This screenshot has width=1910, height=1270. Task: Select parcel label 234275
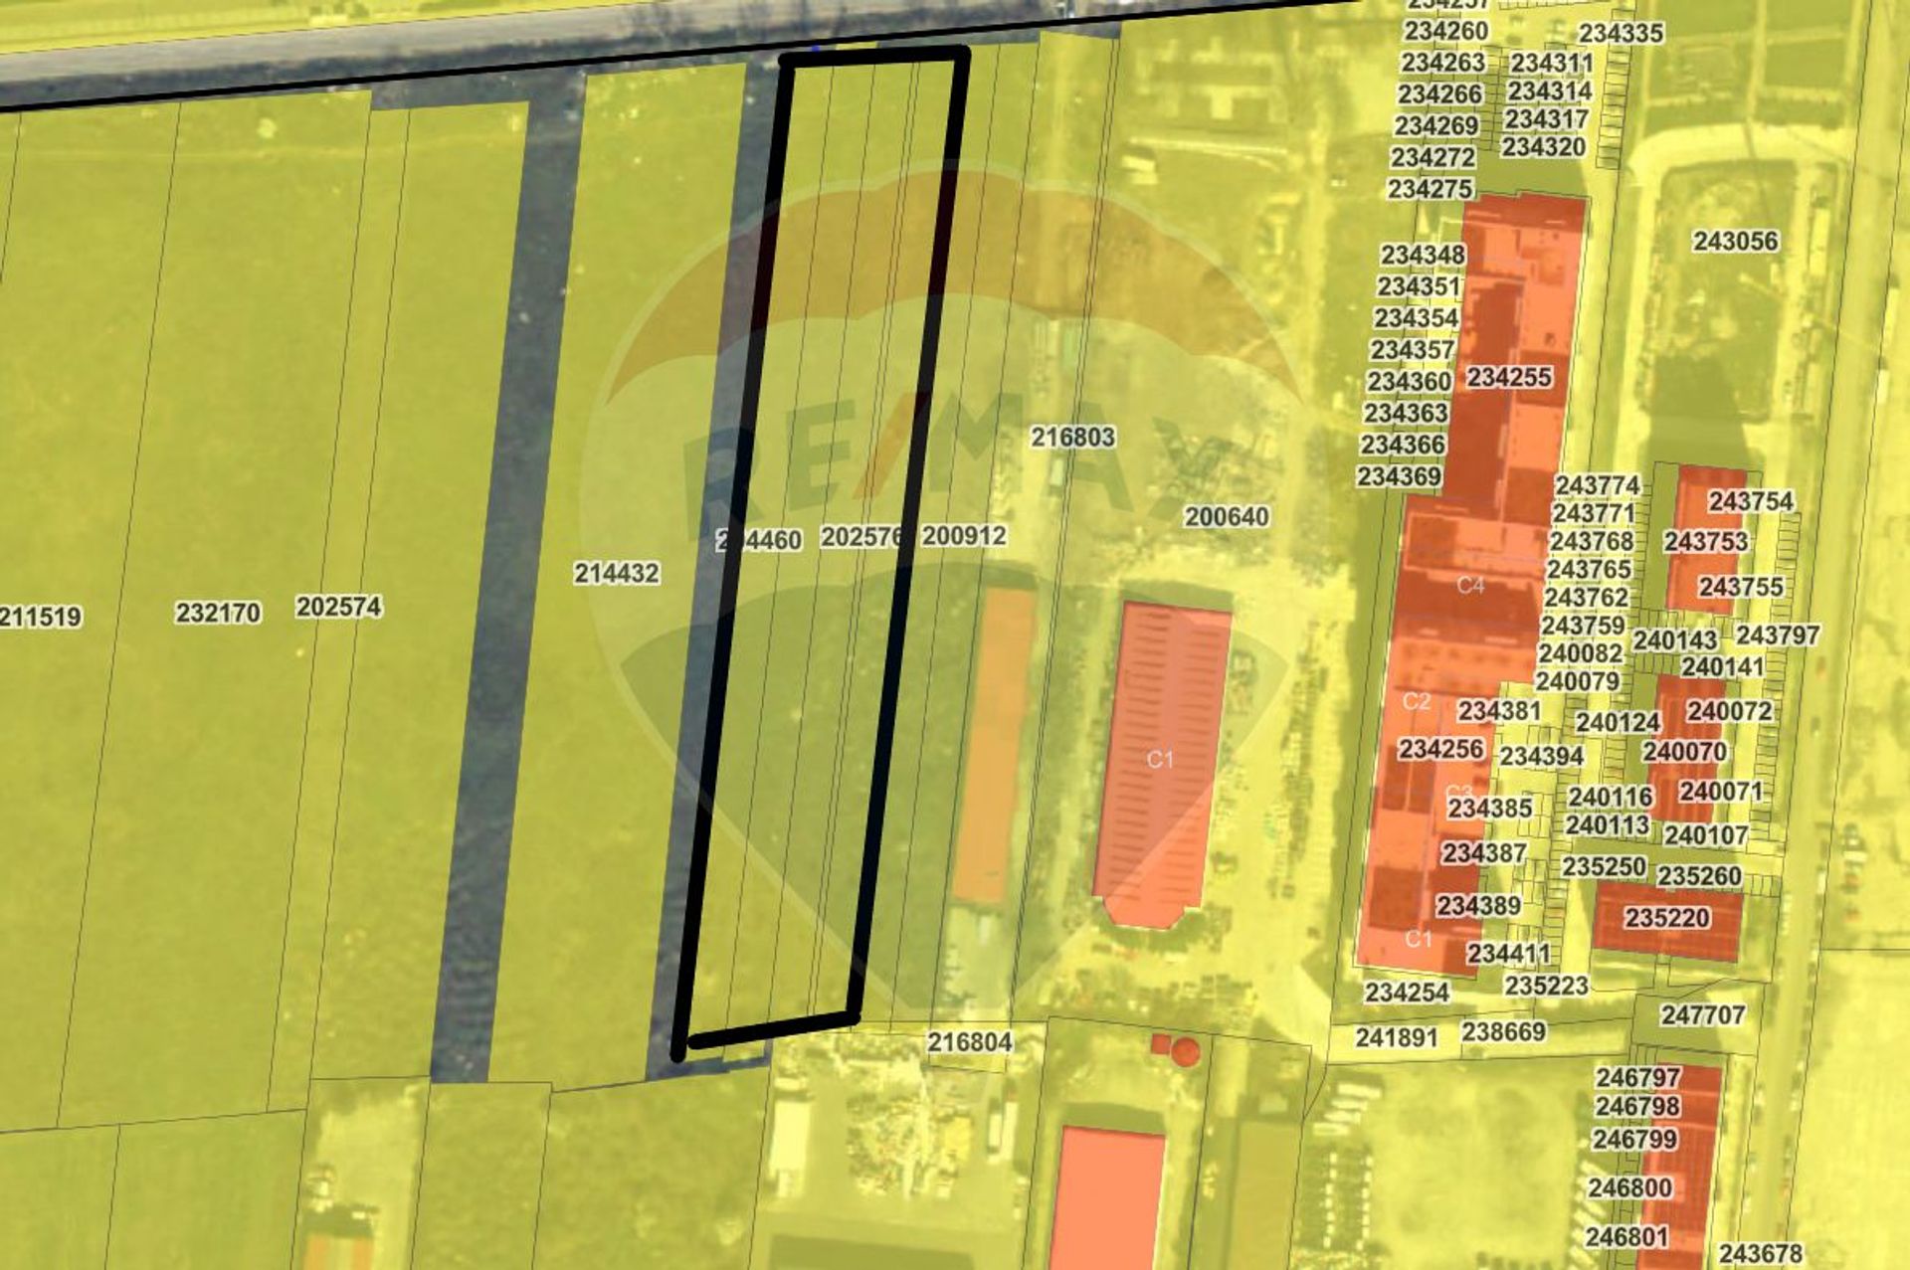(1430, 189)
